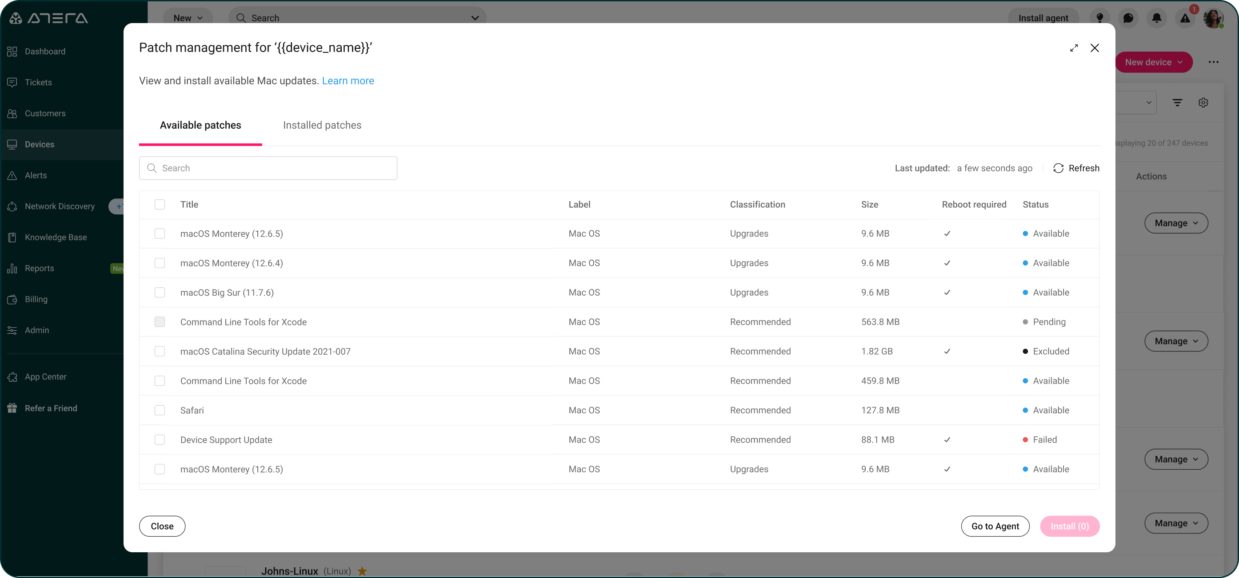1239x578 pixels.
Task: Check the 563.8 MB Command Line Tools row
Action: pos(160,322)
